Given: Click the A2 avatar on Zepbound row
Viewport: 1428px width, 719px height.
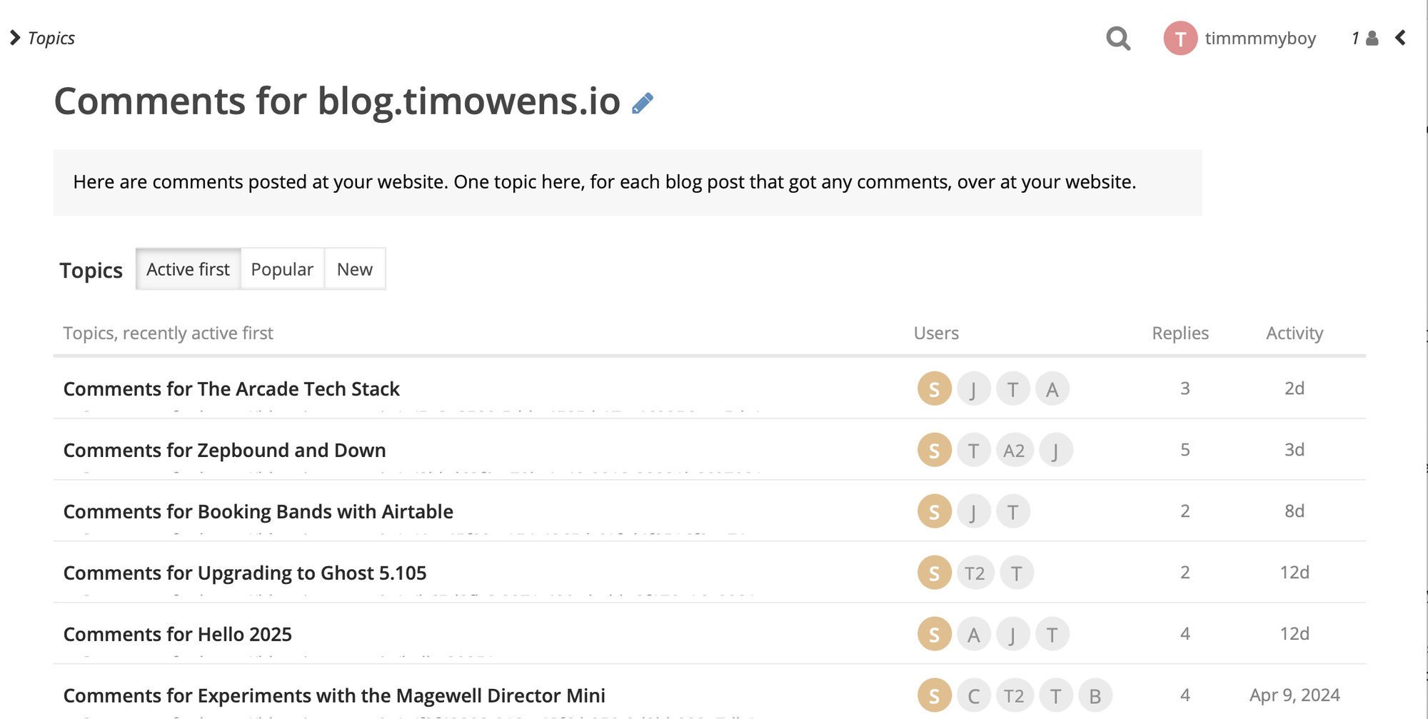Looking at the screenshot, I should [x=1014, y=451].
